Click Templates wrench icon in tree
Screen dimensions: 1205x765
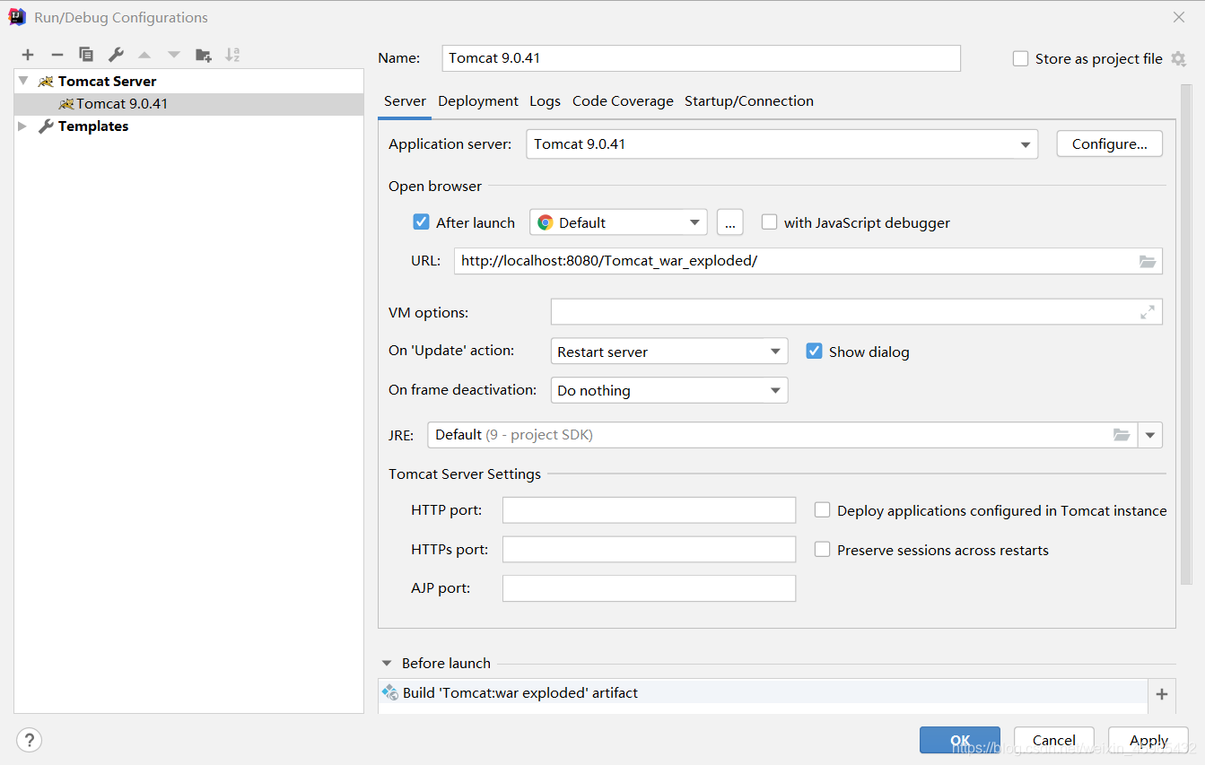coord(46,126)
